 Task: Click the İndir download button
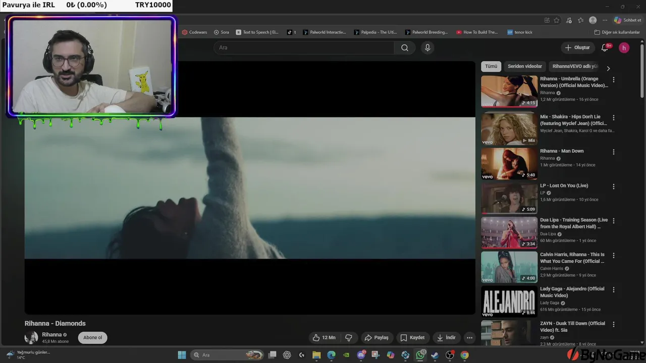pyautogui.click(x=446, y=338)
